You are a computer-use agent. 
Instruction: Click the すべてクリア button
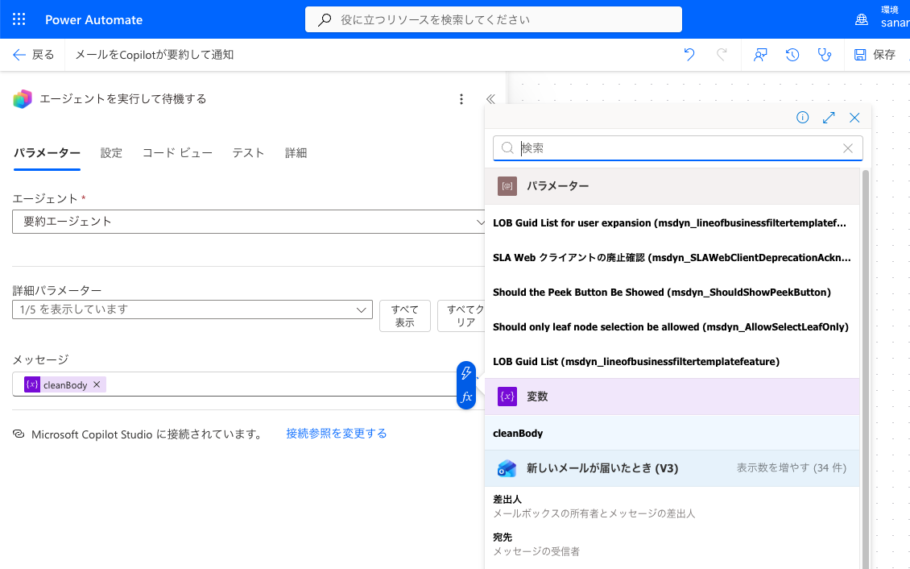pos(462,316)
